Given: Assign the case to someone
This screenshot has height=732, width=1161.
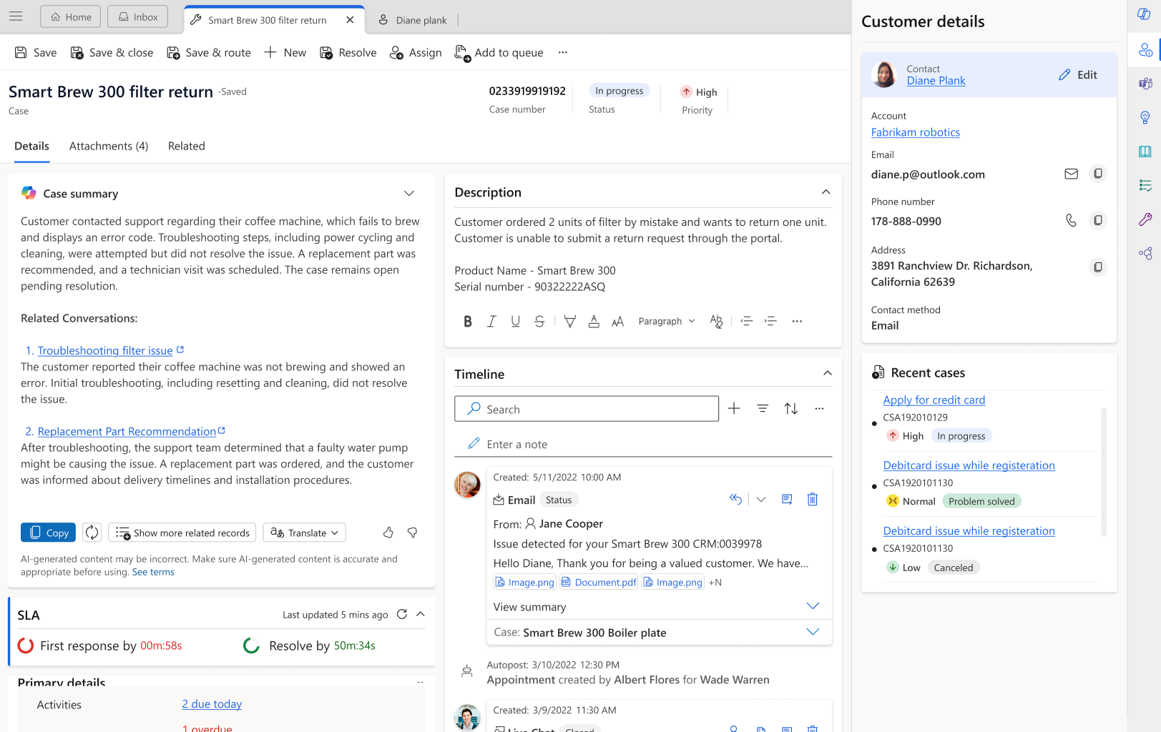Looking at the screenshot, I should click(416, 53).
